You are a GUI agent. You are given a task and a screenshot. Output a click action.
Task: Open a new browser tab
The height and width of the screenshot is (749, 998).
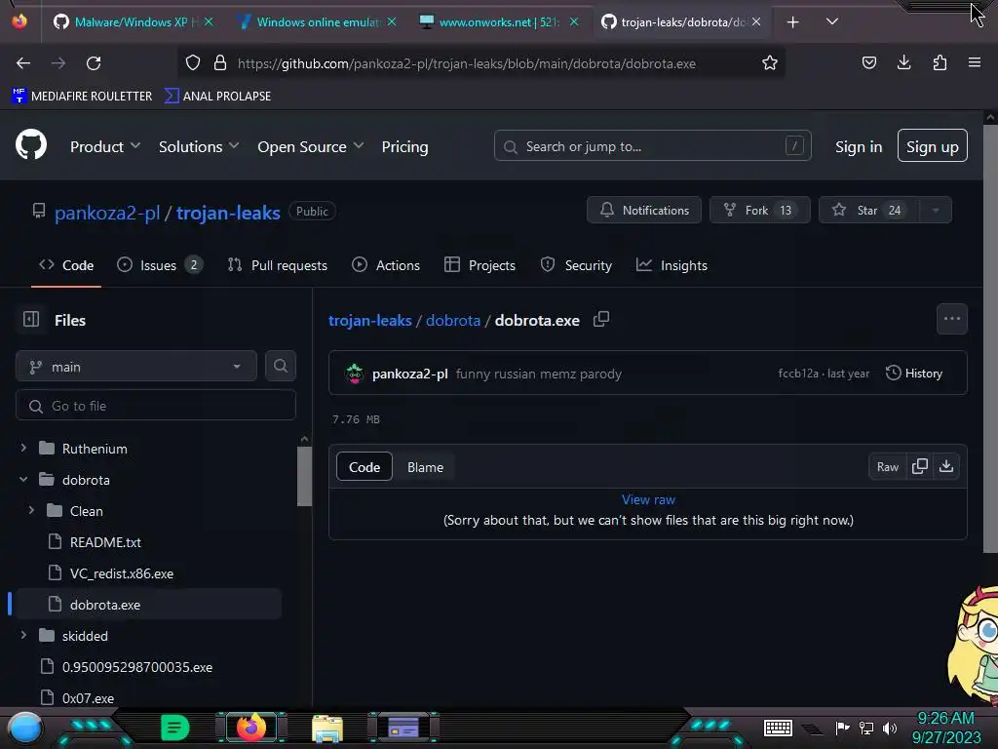pyautogui.click(x=792, y=22)
